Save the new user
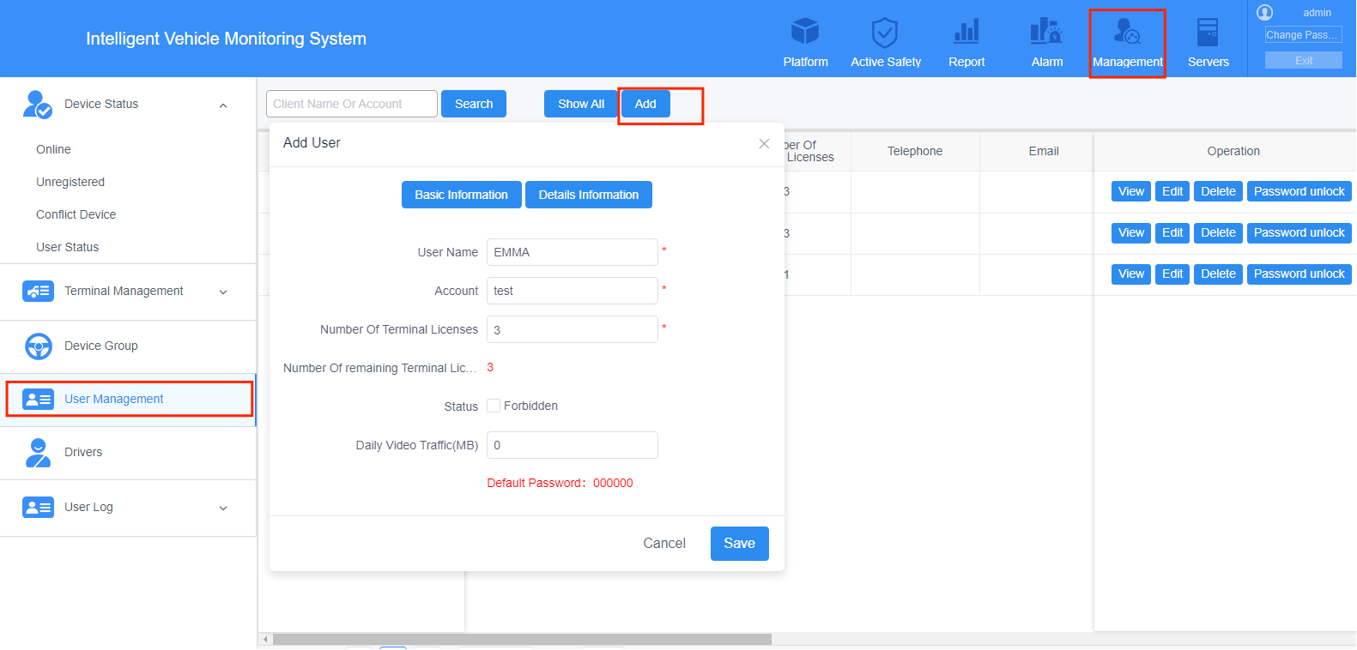This screenshot has width=1357, height=650. tap(739, 544)
